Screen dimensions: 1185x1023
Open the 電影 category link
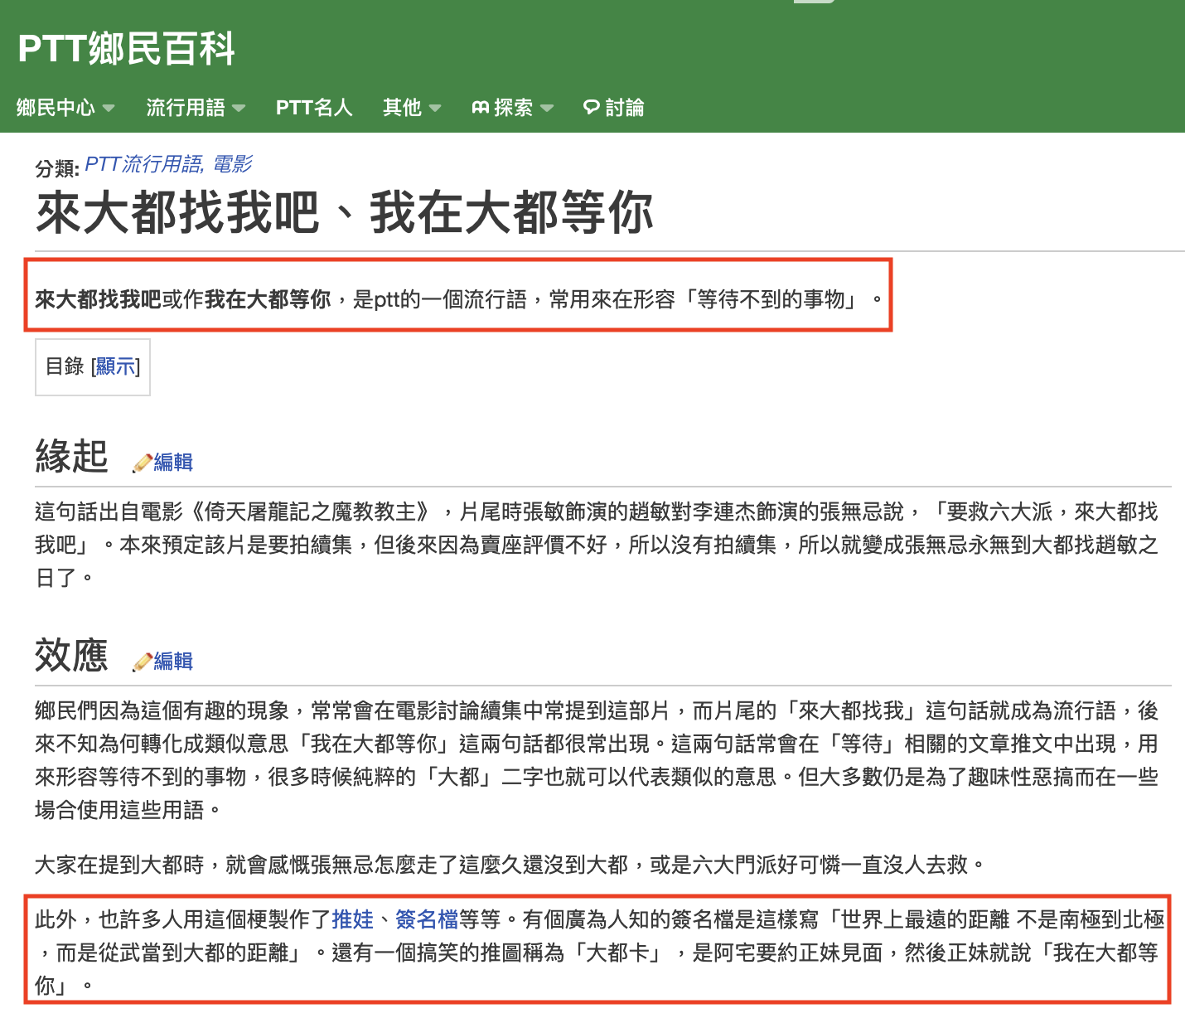[232, 164]
